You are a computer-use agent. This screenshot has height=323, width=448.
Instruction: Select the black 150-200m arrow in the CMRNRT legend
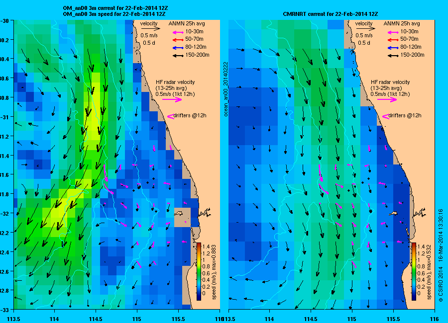click(393, 56)
